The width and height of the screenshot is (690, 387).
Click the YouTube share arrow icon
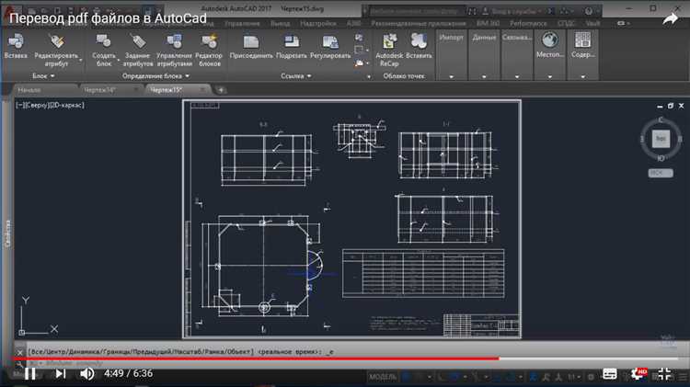670,18
